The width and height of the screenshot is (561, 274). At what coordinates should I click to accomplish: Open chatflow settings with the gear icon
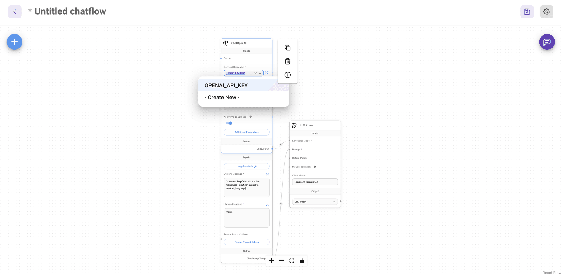(x=546, y=12)
